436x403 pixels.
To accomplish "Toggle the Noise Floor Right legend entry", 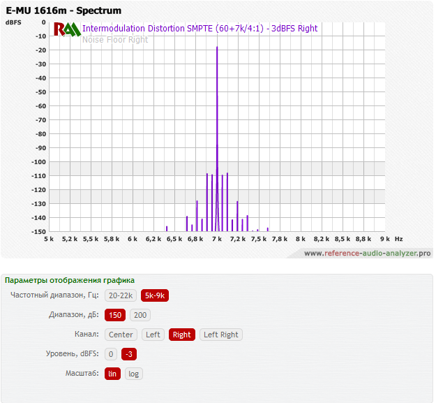I will point(115,40).
